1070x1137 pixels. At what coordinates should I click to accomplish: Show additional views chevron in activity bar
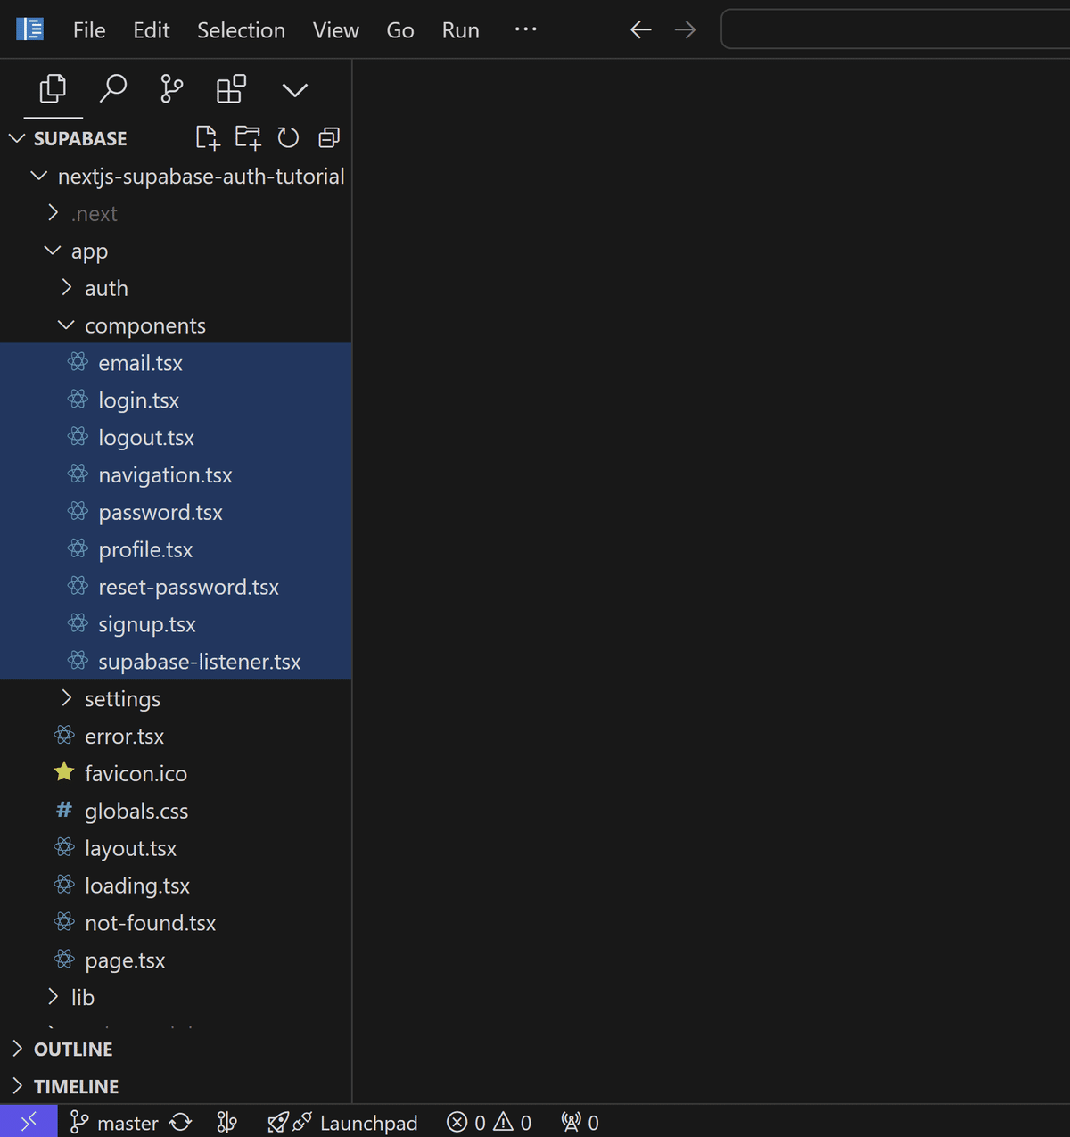pos(294,90)
